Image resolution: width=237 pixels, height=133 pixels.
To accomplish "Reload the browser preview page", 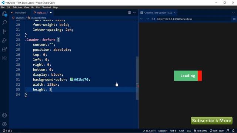I will point(153,19).
